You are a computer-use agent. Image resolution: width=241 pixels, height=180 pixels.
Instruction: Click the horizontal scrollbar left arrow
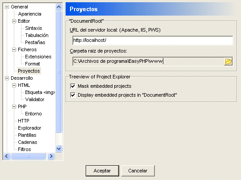[7, 156]
